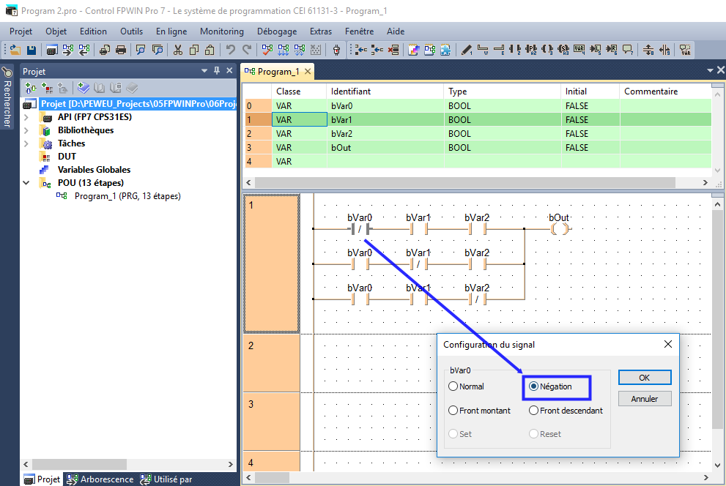Select the Front montant radio button
726x486 pixels.
click(x=453, y=411)
